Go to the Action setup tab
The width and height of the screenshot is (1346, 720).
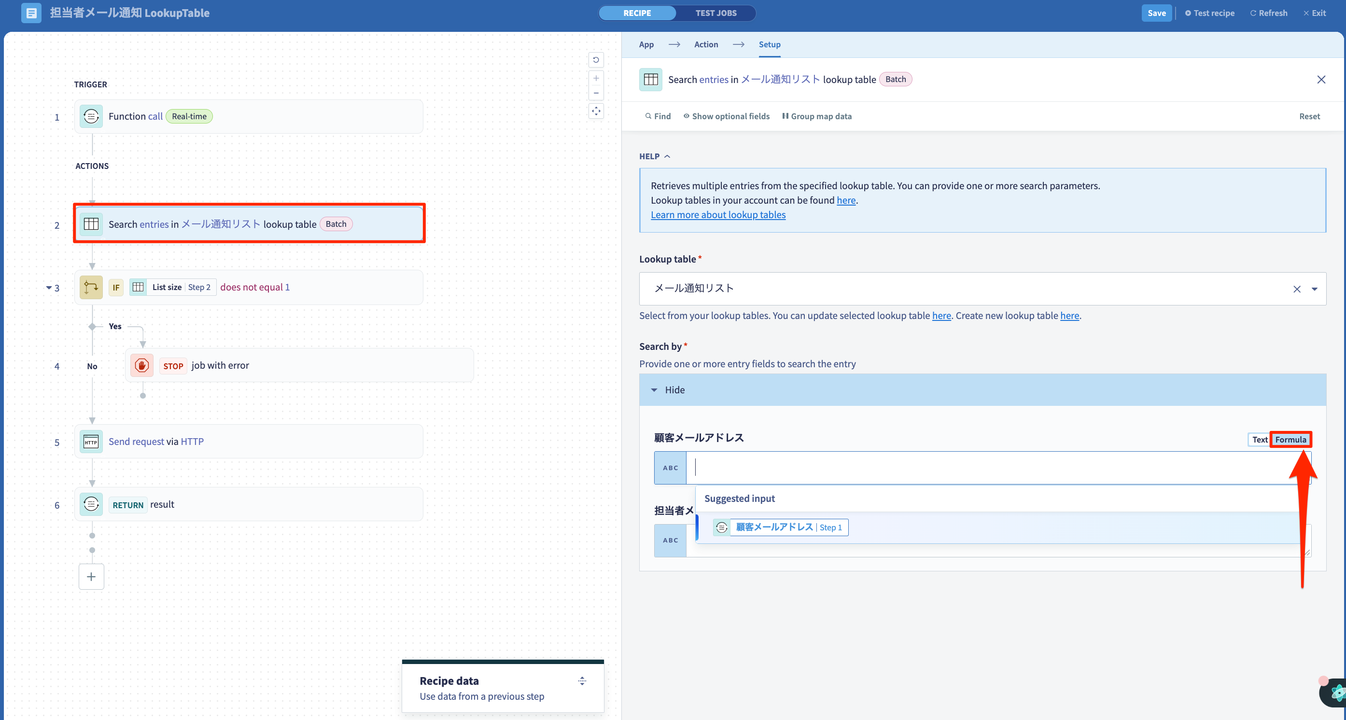[x=706, y=45]
